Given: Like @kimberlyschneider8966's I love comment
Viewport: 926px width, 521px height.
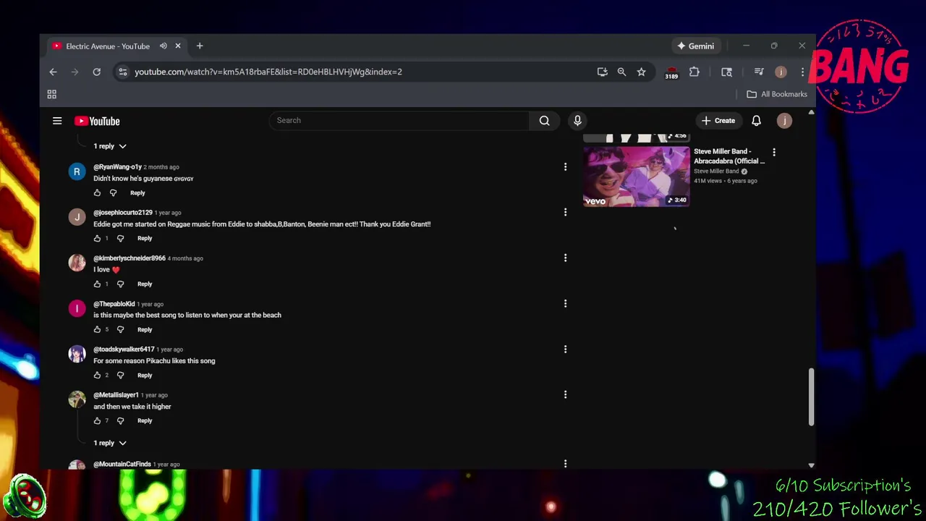Looking at the screenshot, I should tap(97, 284).
